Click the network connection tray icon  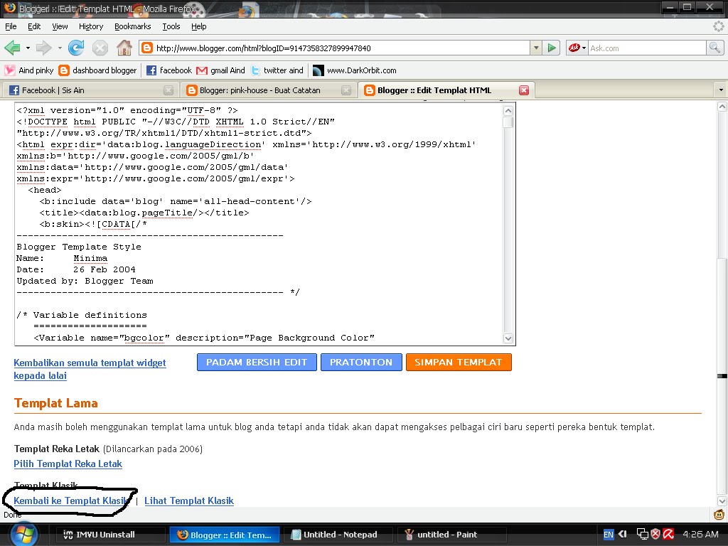click(x=642, y=534)
